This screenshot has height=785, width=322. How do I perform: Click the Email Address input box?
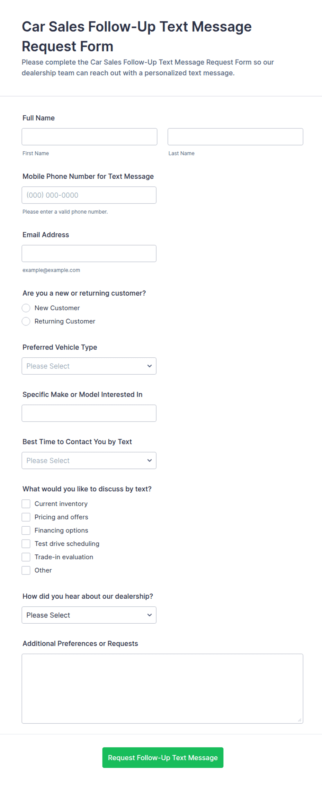pos(89,253)
